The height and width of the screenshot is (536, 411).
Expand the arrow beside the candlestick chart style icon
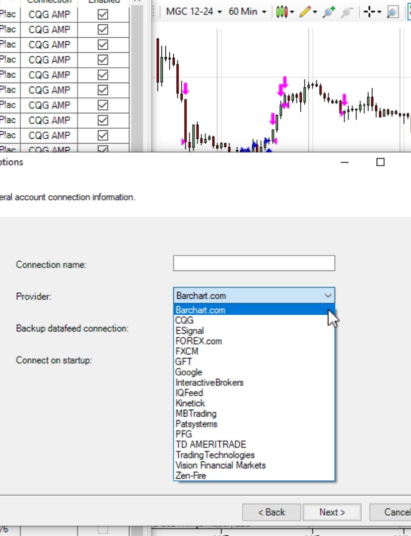pos(292,12)
